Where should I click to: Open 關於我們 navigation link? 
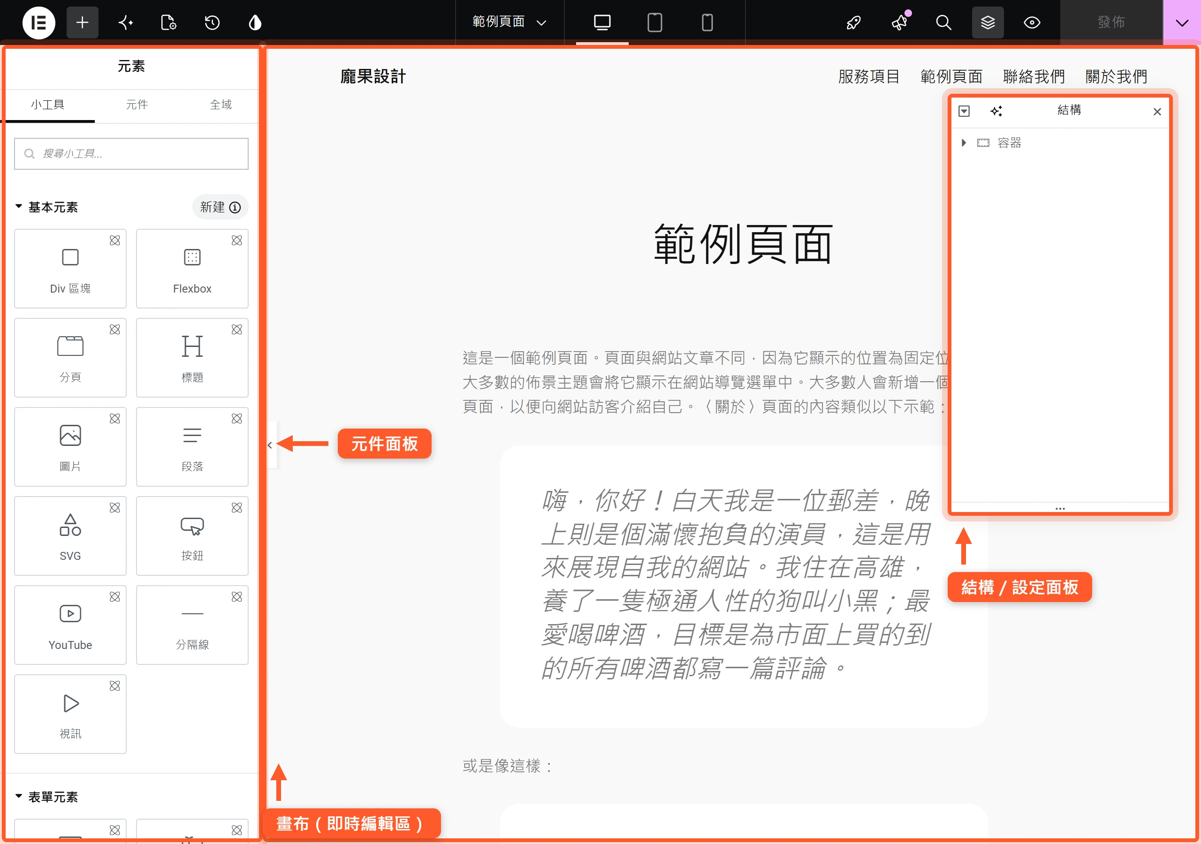click(x=1116, y=77)
